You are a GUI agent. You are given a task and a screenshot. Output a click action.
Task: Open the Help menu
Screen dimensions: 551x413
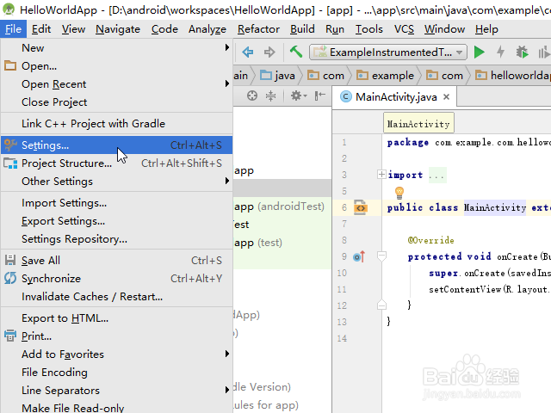[486, 29]
